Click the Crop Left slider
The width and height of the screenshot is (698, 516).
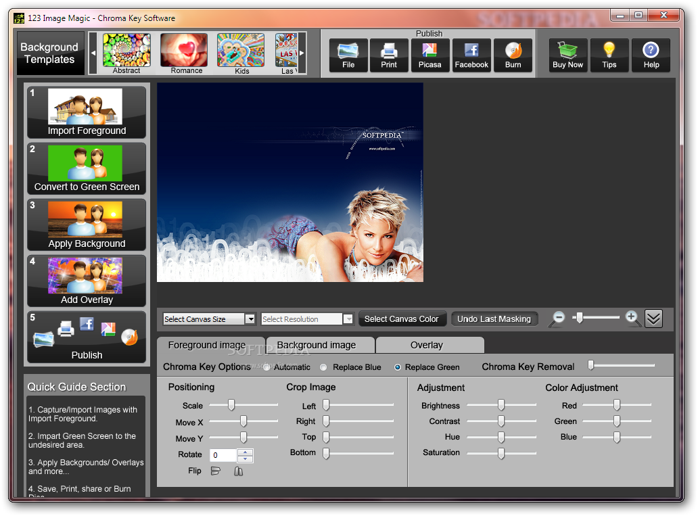click(358, 404)
